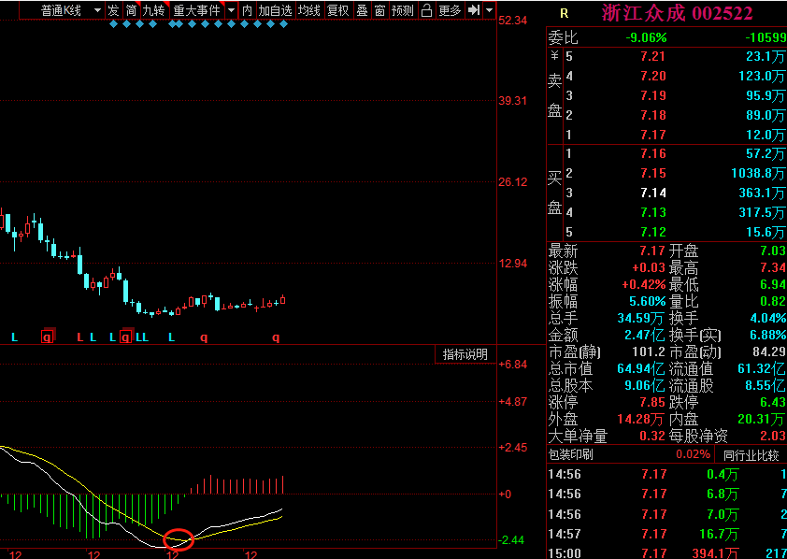
Task: Click the 窗 window button in toolbar
Action: click(x=379, y=10)
